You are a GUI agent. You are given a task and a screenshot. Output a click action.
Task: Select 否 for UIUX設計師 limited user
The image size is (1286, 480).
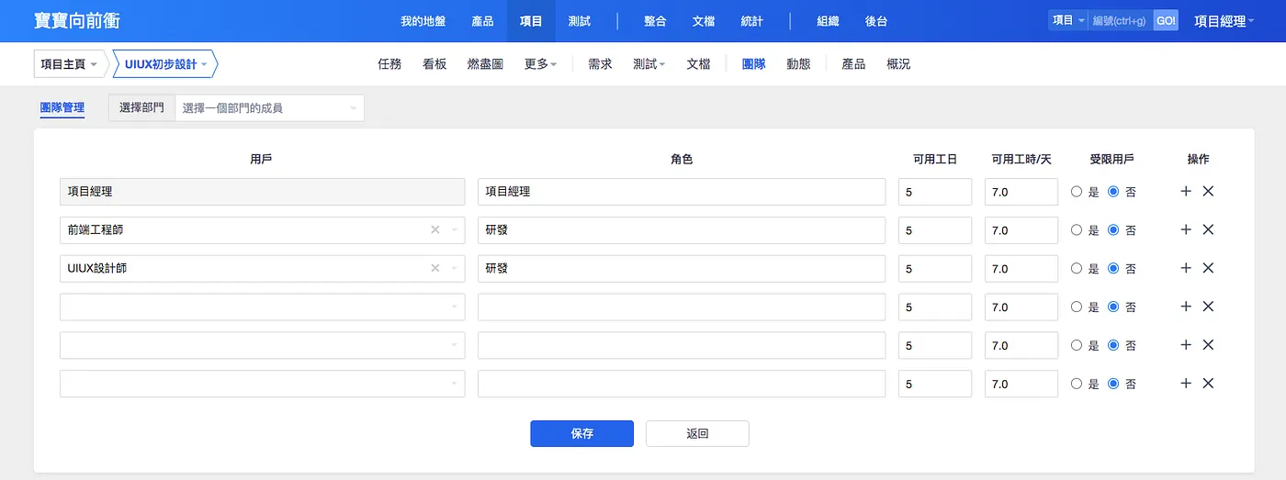1113,269
